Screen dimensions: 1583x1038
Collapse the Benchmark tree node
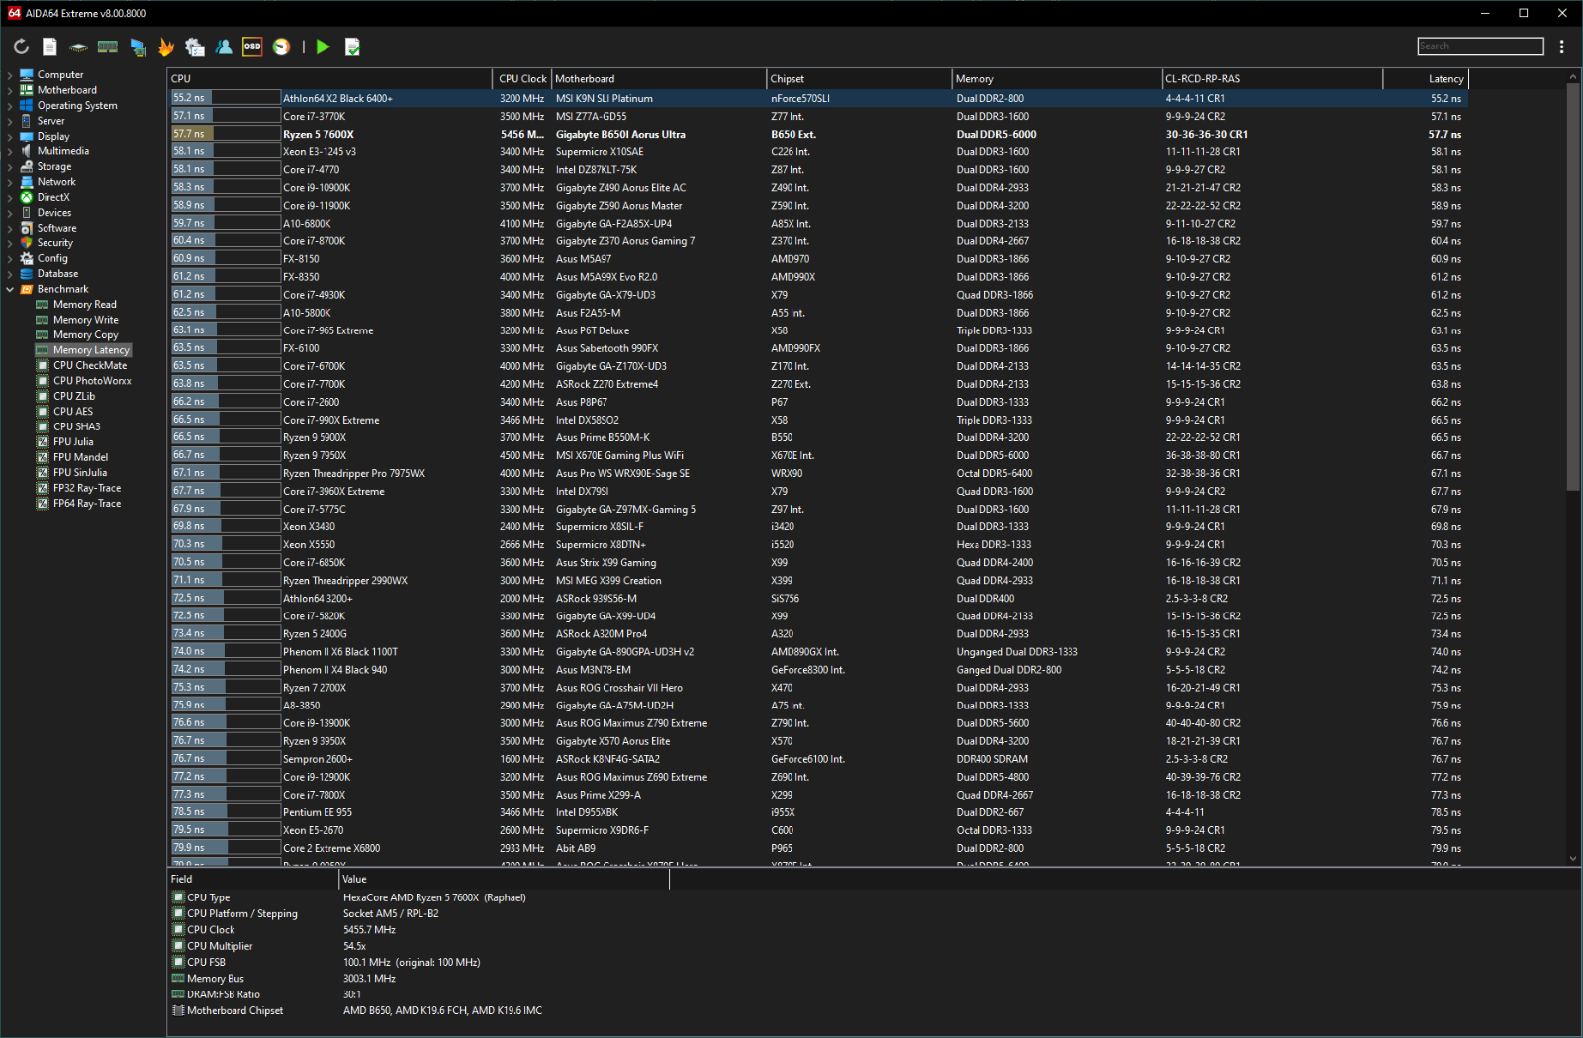tap(10, 290)
